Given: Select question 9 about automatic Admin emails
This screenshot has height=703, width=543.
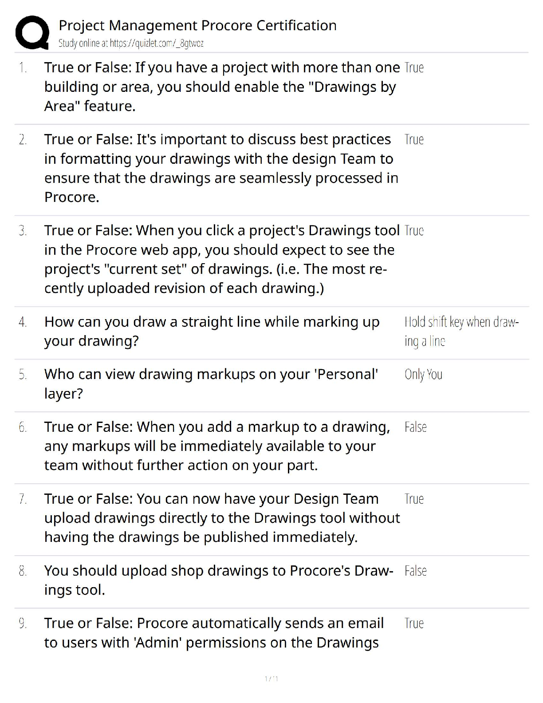Looking at the screenshot, I should tap(214, 633).
